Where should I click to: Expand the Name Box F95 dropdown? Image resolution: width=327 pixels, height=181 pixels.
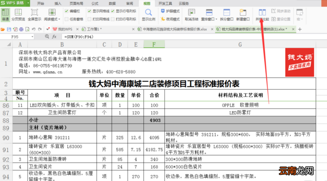[32, 37]
